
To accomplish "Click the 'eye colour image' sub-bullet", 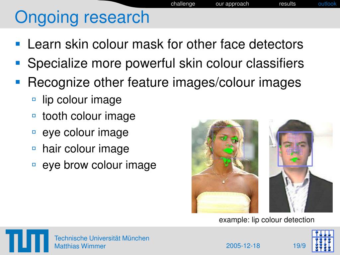I will 85,132.
